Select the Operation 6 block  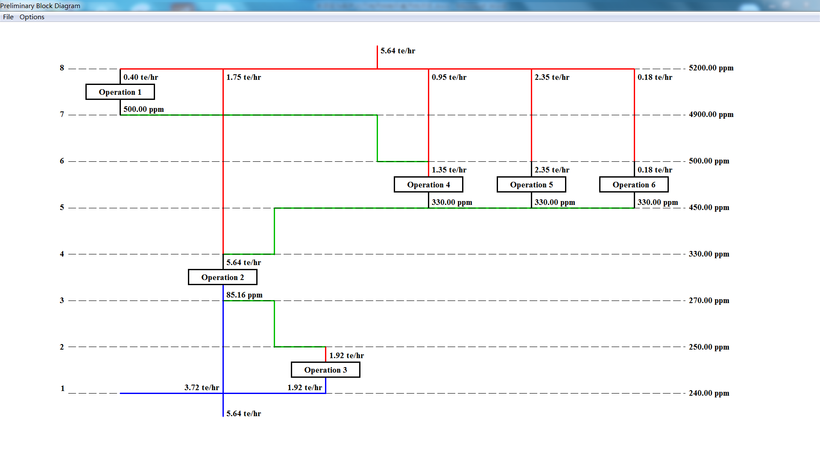(x=634, y=184)
